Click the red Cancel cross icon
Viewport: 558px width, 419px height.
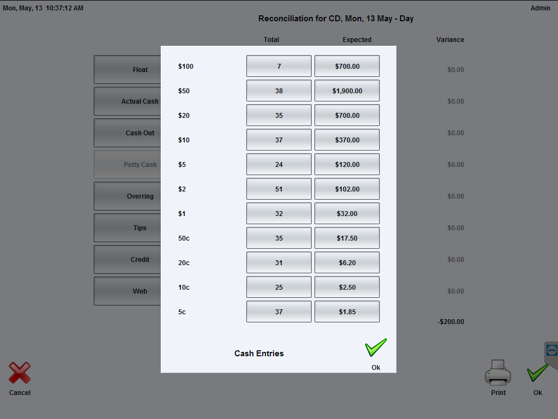(x=19, y=374)
